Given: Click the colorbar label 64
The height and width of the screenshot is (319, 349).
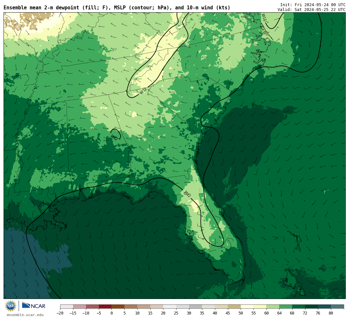Looking at the screenshot, I should point(279,313).
